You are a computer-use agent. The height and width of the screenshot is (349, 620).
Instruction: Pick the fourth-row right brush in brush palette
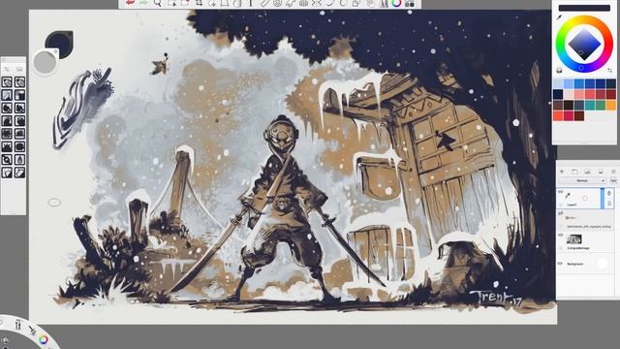click(19, 120)
